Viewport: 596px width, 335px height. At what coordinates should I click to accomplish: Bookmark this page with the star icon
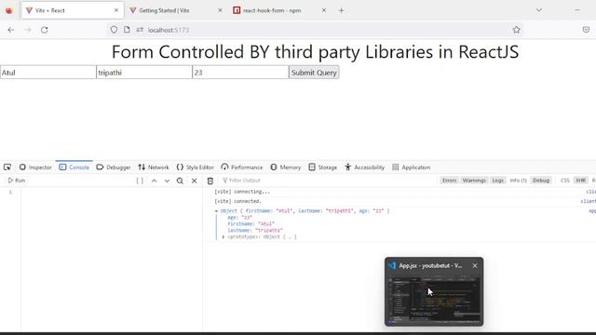(x=516, y=30)
